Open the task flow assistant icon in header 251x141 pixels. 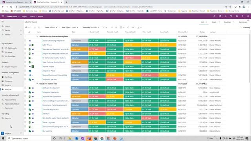[x=220, y=16]
